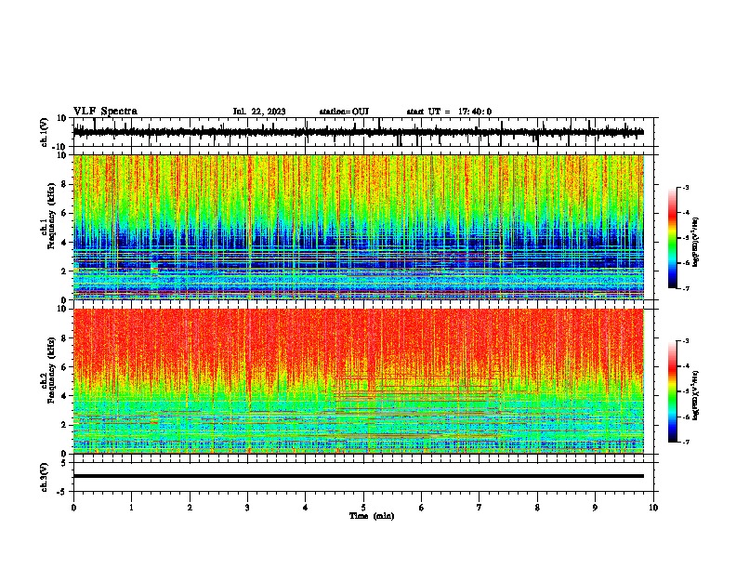The width and height of the screenshot is (736, 569).
Task: Click the "ch.1(V)" waveform axis label
Action: tap(45, 132)
